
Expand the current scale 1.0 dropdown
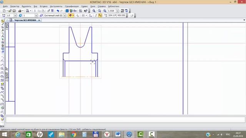[15, 15]
